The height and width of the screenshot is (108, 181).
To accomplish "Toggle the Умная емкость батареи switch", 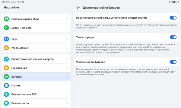I will pyautogui.click(x=173, y=62).
